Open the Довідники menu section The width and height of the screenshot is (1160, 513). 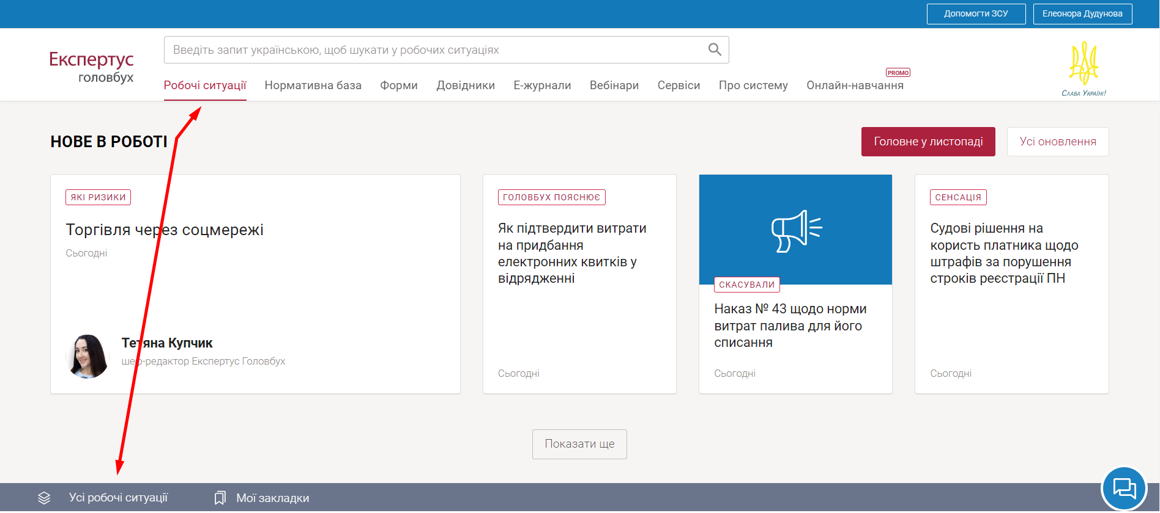pyautogui.click(x=465, y=85)
